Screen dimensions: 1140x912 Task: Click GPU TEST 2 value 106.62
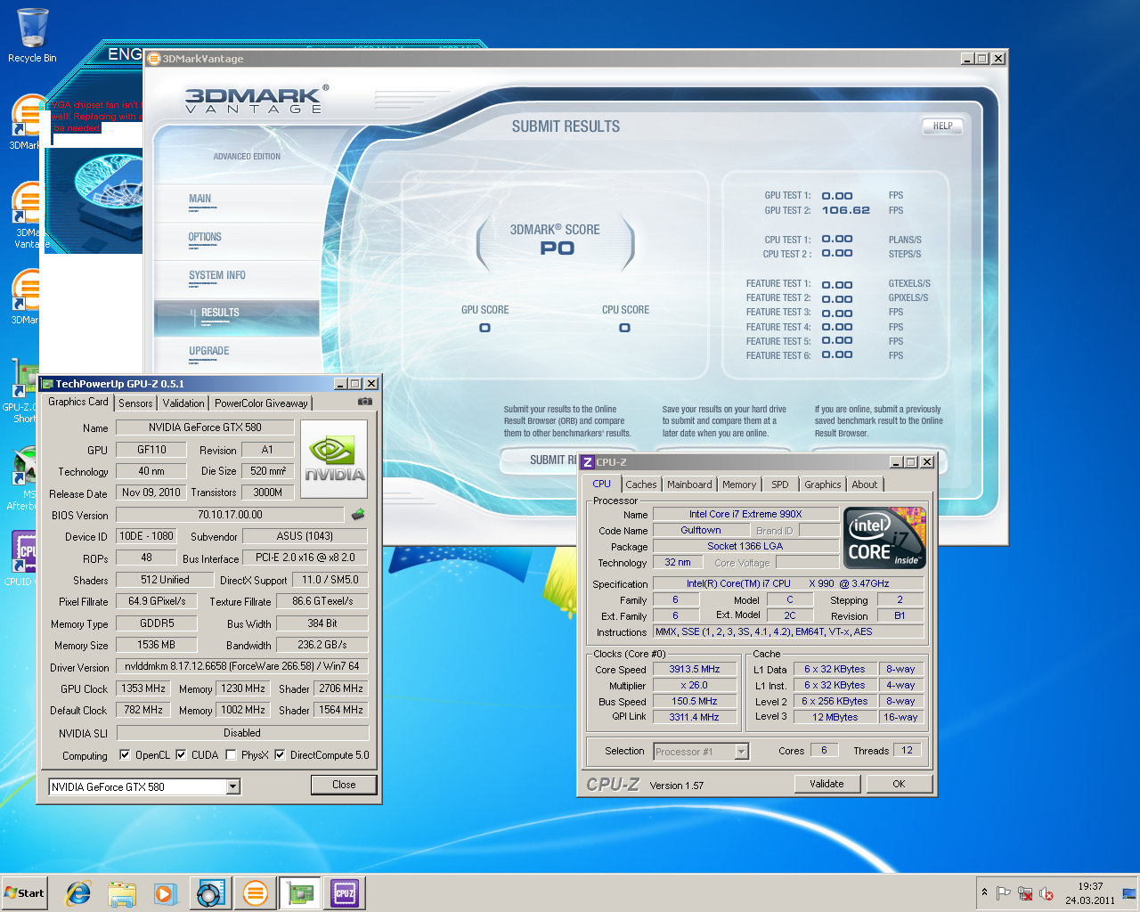pyautogui.click(x=845, y=210)
